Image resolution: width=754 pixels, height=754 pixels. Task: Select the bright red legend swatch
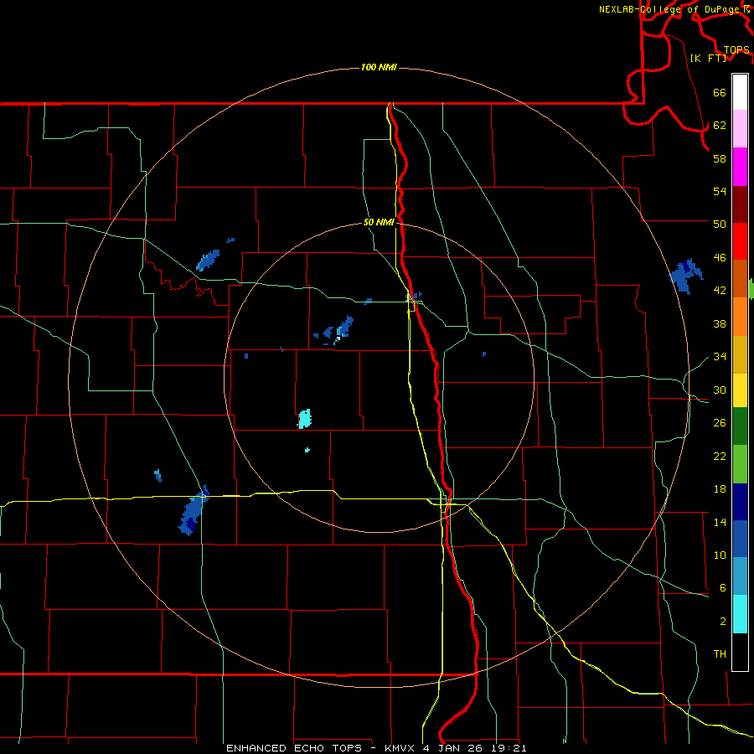740,241
